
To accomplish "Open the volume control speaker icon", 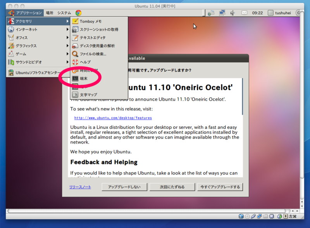I will click(232, 13).
